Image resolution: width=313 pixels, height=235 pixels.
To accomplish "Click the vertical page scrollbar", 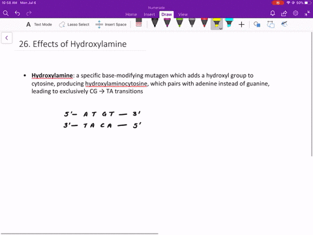I will pyautogui.click(x=312, y=94).
